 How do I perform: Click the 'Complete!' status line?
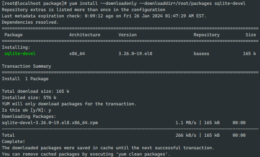click(13, 141)
